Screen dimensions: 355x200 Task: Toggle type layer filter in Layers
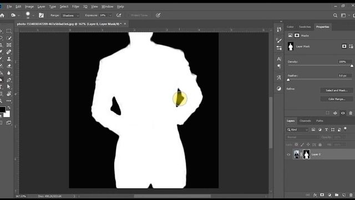[326, 129]
